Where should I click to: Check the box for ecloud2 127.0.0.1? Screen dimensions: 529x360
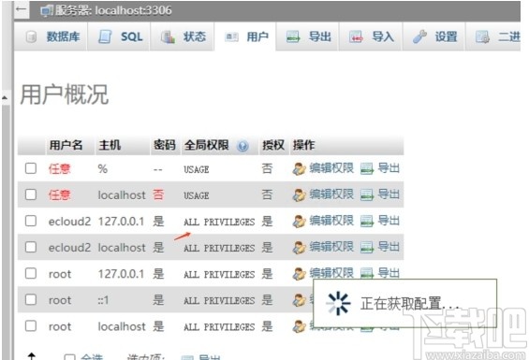coord(31,221)
